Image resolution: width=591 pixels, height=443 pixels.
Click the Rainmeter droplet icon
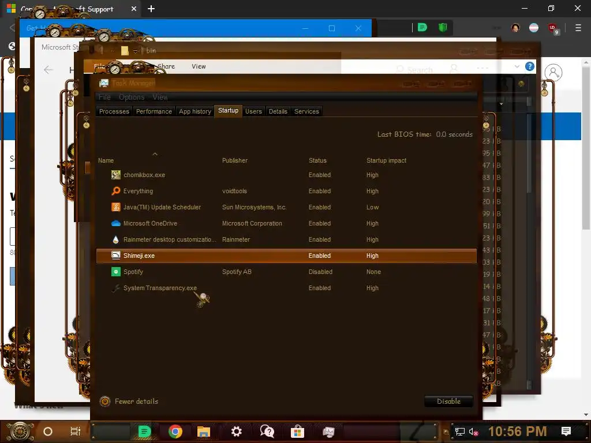tap(115, 239)
